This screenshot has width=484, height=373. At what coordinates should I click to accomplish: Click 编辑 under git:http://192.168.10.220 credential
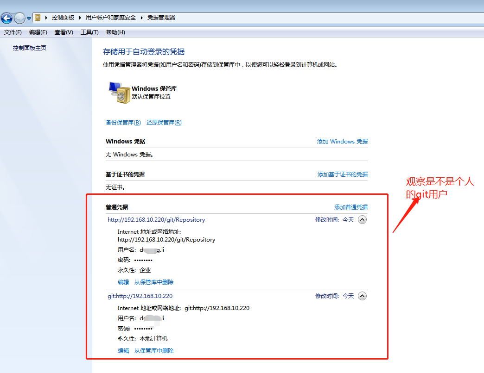click(x=123, y=350)
